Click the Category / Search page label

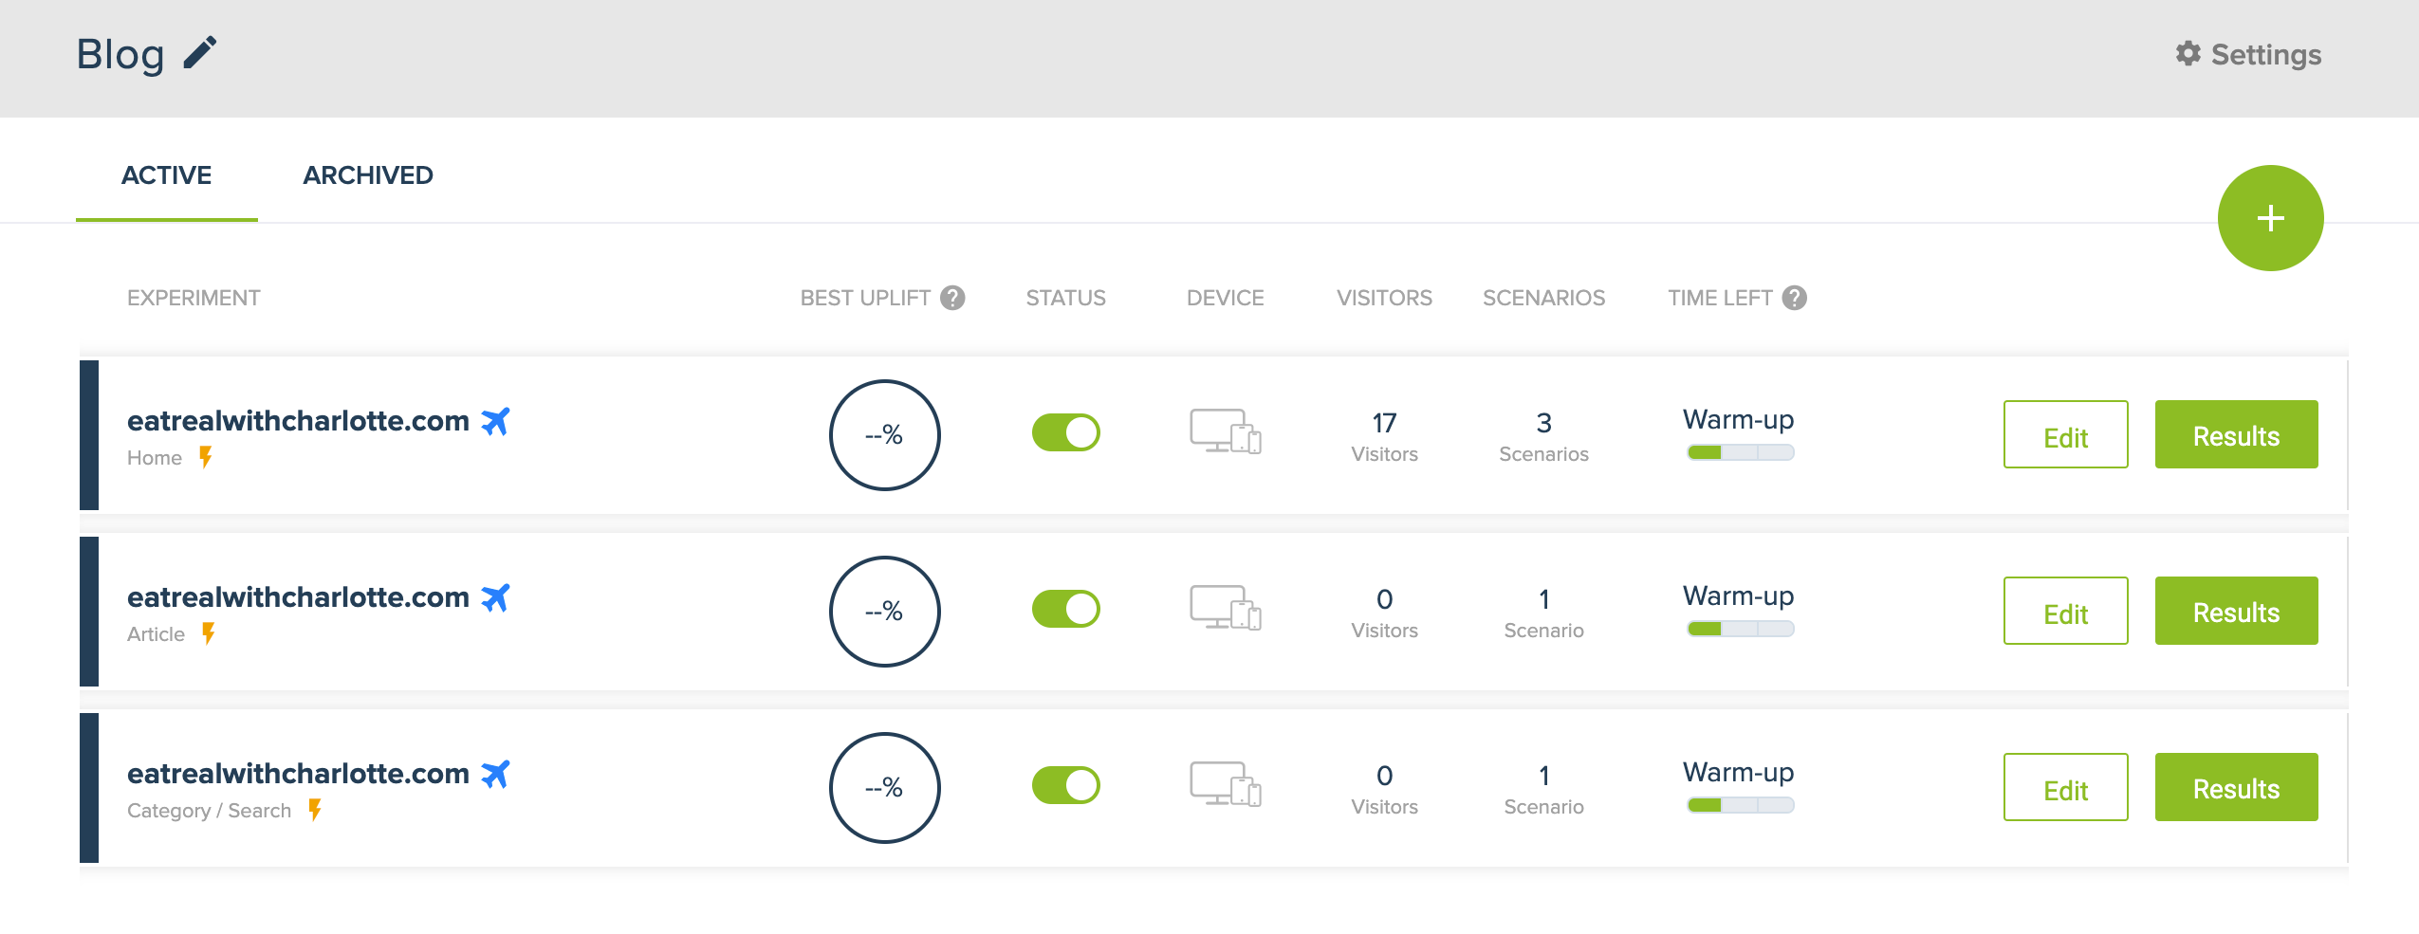pos(209,811)
